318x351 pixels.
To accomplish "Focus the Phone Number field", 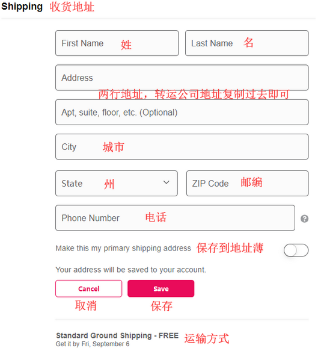I will click(175, 218).
